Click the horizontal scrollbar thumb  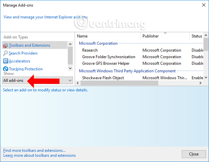pyautogui.click(x=119, y=83)
